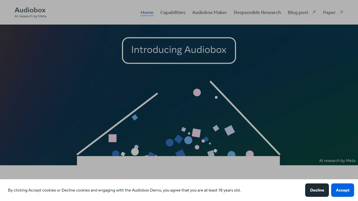
Task: Decline cookies with the Decline button
Action: tap(317, 190)
